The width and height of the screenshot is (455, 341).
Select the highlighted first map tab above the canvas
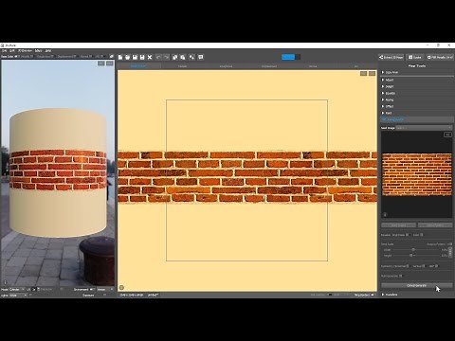pyautogui.click(x=138, y=66)
